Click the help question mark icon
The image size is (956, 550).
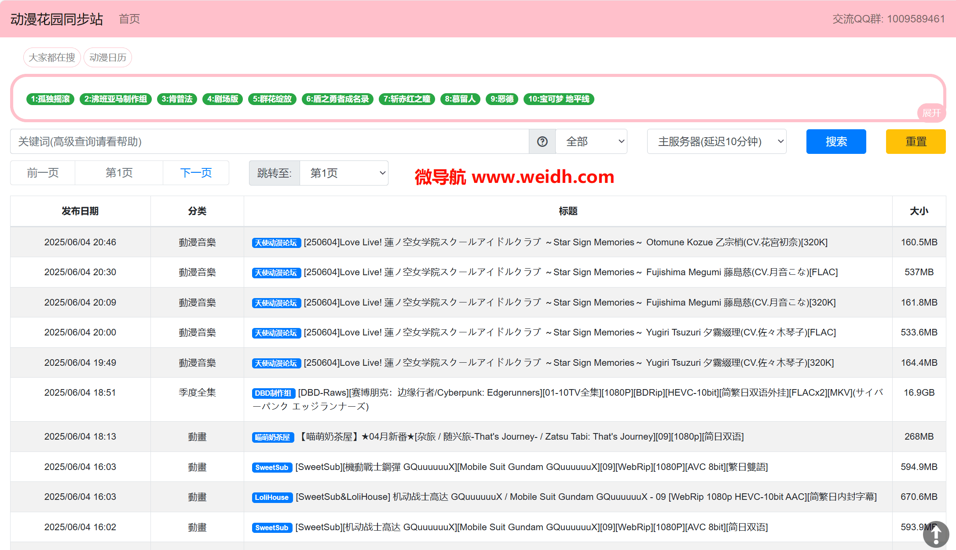(x=542, y=142)
